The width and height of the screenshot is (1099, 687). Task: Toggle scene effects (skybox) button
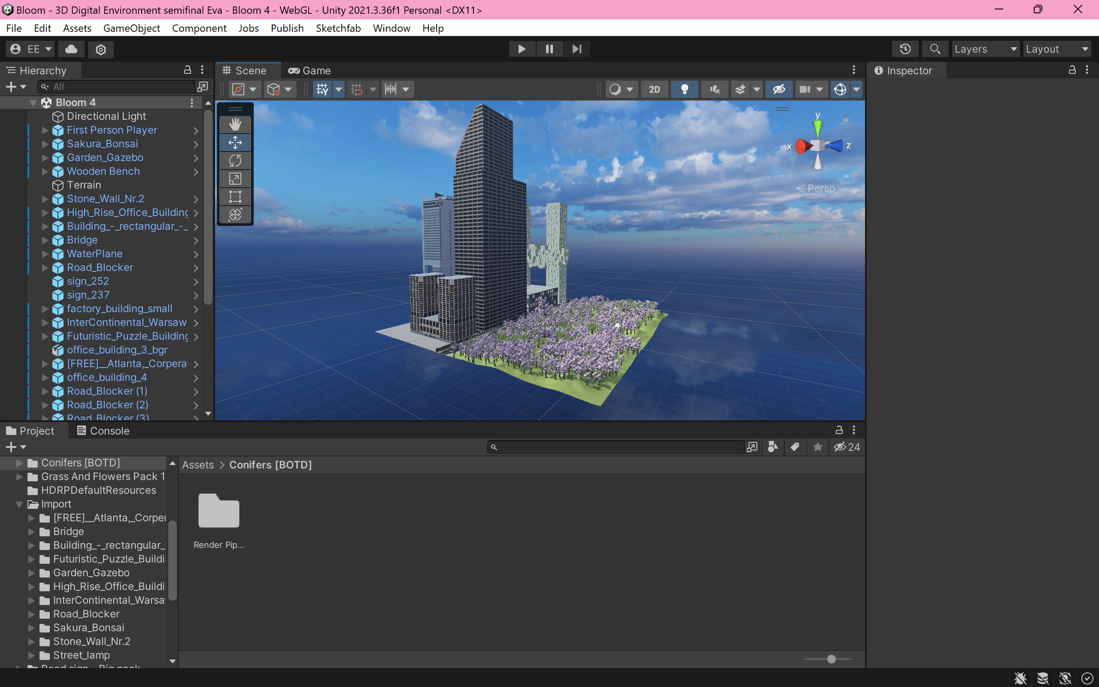(740, 89)
